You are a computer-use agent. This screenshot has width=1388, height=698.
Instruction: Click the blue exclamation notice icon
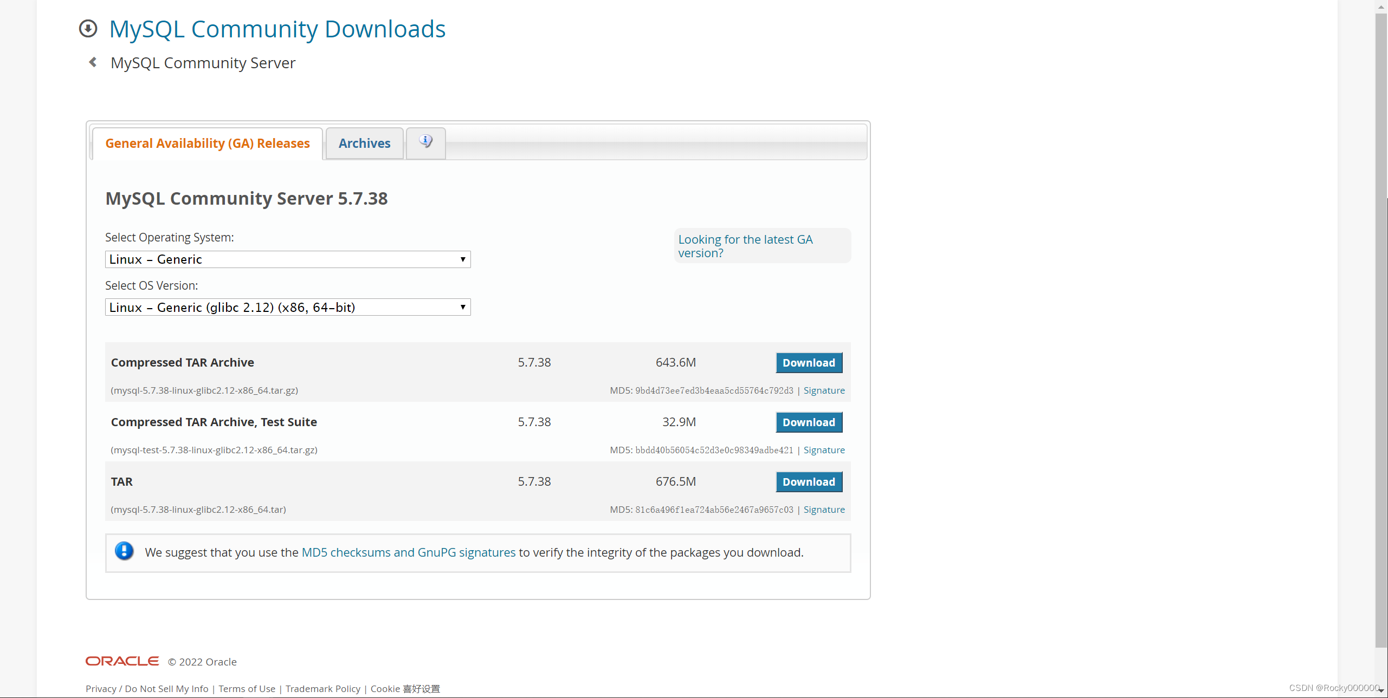click(x=124, y=552)
